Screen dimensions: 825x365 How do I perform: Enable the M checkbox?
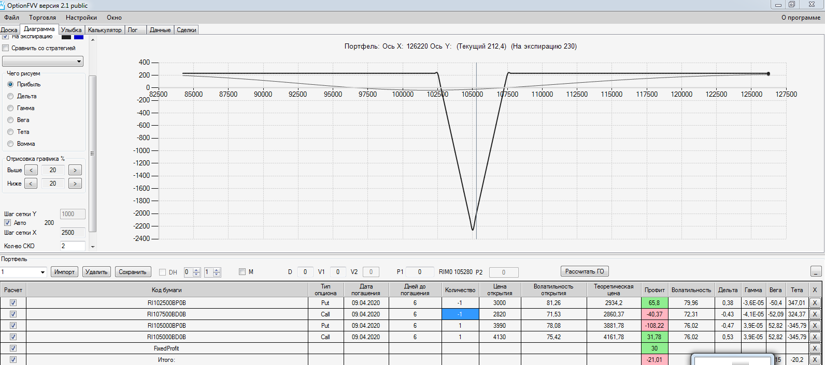click(x=242, y=272)
